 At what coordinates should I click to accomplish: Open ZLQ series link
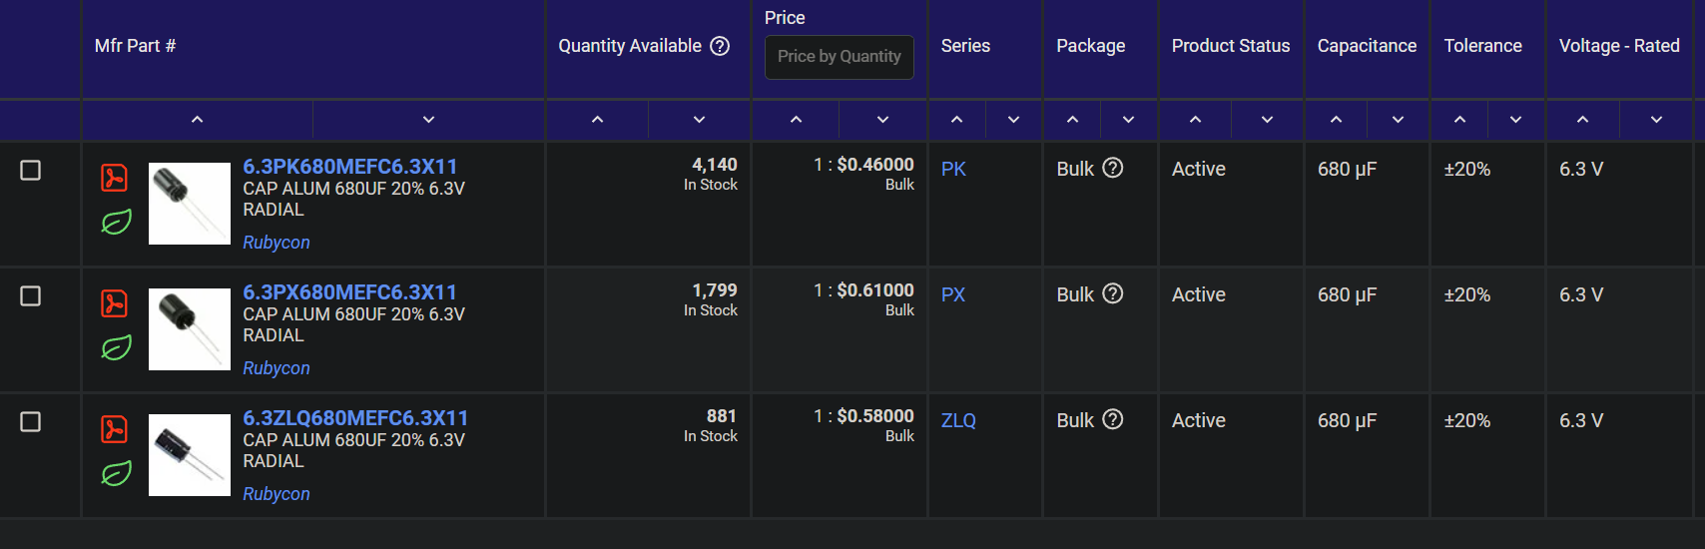(x=958, y=420)
